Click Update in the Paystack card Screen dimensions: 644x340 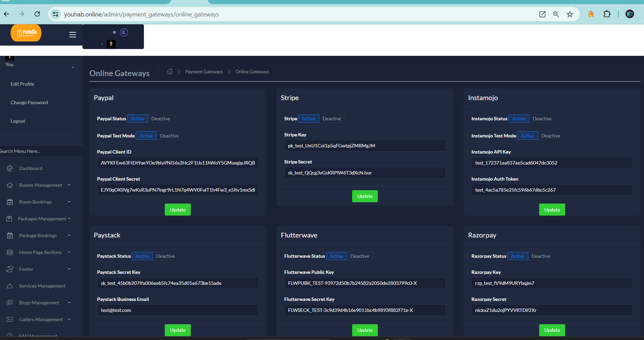(x=178, y=330)
